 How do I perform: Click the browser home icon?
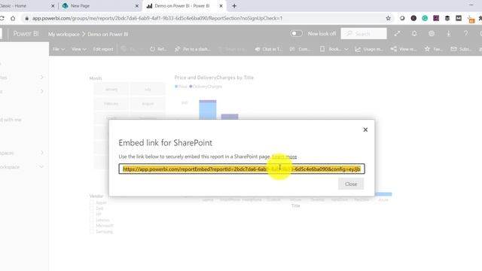point(13,18)
